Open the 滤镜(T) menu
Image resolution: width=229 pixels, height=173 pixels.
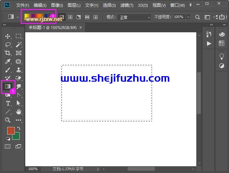pos(127,5)
